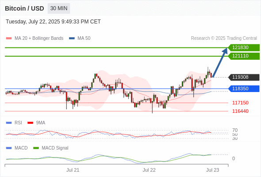The height and width of the screenshot is (177, 261).
Task: Click the red 117150 support label
Action: [x=240, y=103]
